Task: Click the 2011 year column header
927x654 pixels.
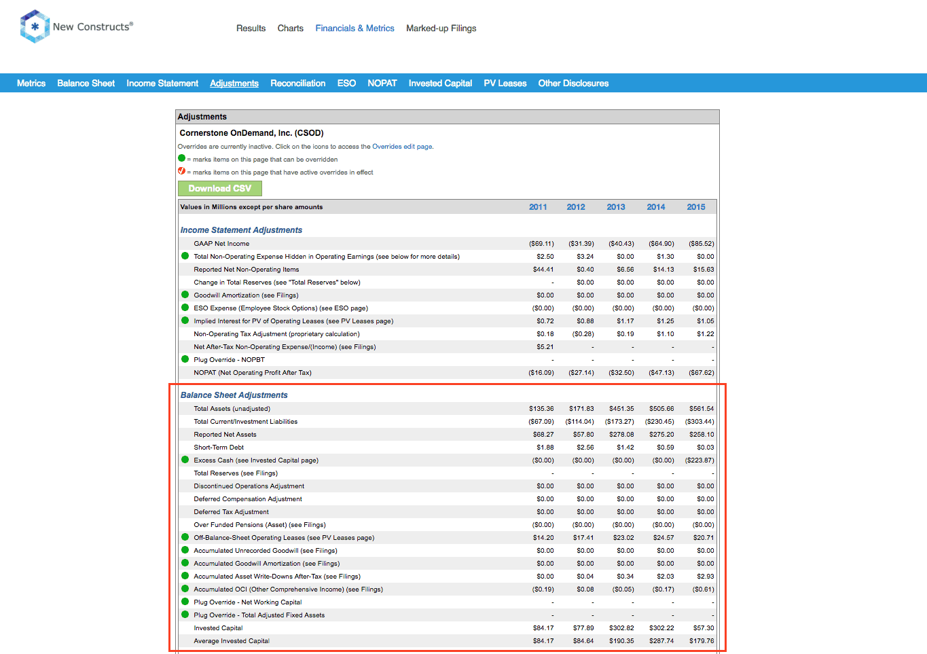Action: (x=538, y=207)
